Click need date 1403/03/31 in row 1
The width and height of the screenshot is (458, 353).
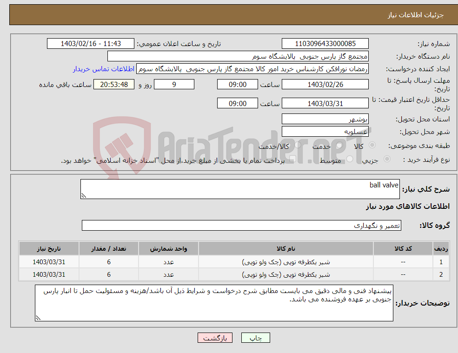pyautogui.click(x=49, y=262)
